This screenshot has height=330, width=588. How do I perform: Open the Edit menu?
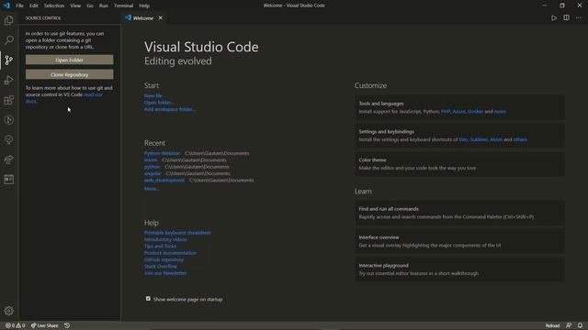tap(34, 5)
